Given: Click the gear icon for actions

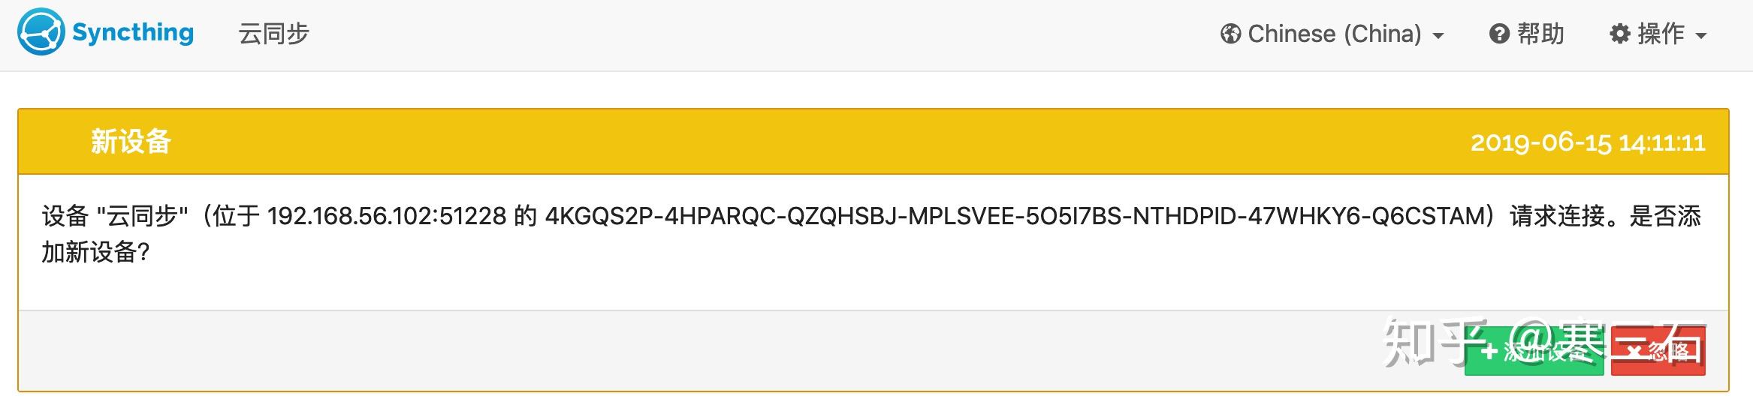Looking at the screenshot, I should click(1620, 34).
